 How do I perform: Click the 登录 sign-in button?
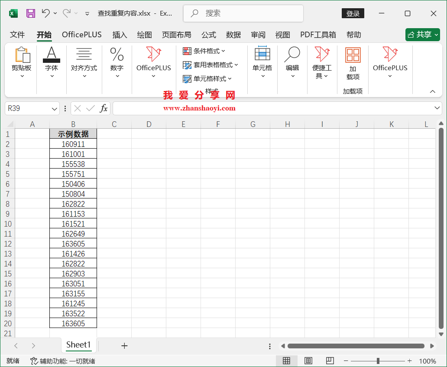(x=353, y=13)
